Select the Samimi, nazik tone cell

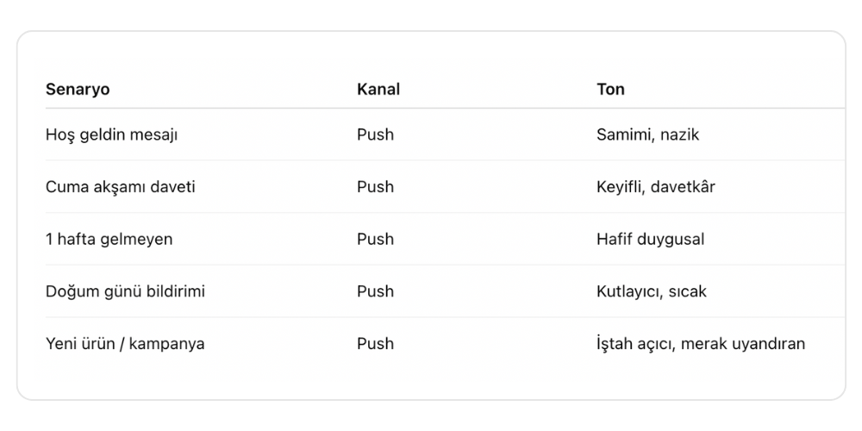647,134
